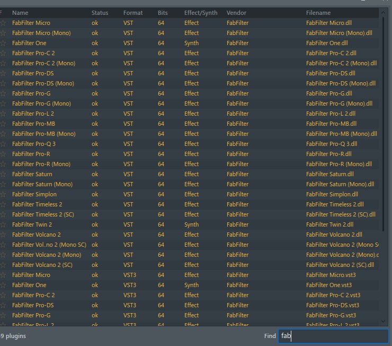Select FabFilter Pro-DS VST name cell
The image size is (392, 346).
[x=33, y=73]
